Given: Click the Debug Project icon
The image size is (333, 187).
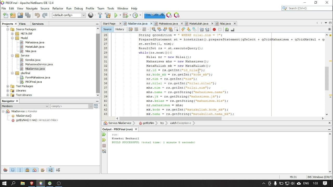Looking at the screenshot, I should point(125,15).
